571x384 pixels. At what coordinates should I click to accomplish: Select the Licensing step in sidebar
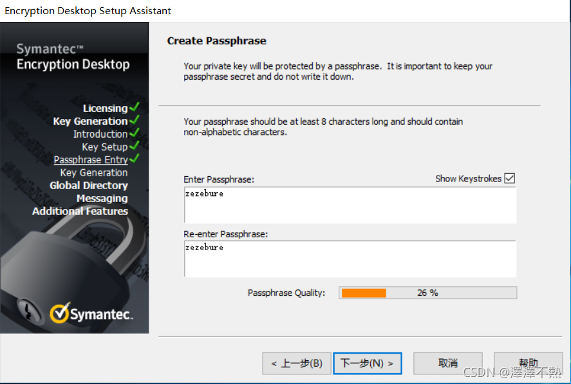coord(105,108)
